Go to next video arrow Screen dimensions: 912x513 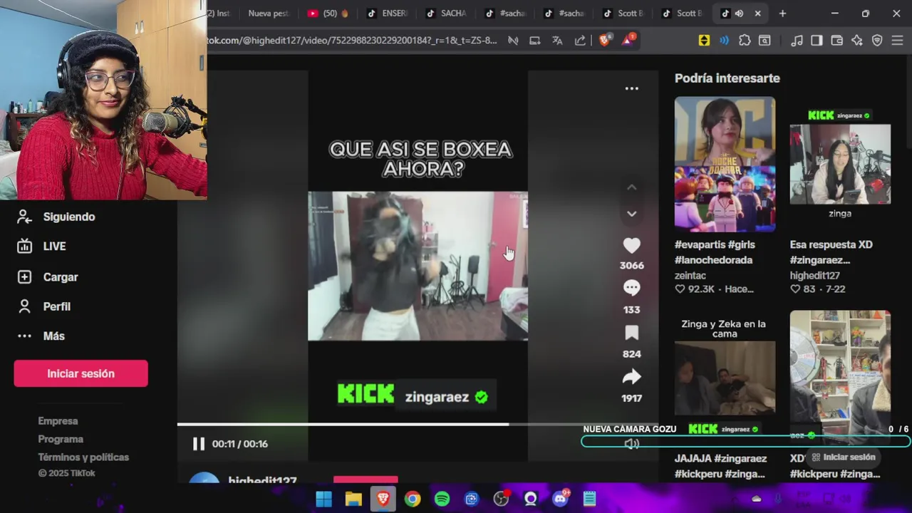click(631, 214)
